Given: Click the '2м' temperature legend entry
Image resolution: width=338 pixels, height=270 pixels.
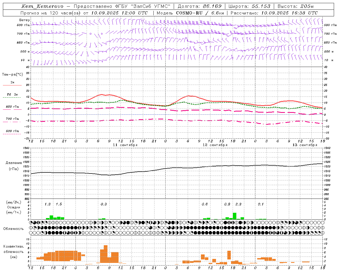Looking at the screenshot, I should tap(12, 83).
